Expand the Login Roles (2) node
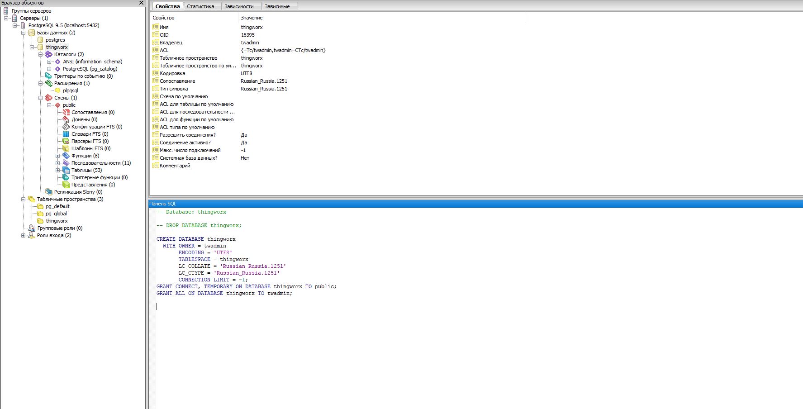The image size is (803, 409). pyautogui.click(x=23, y=235)
